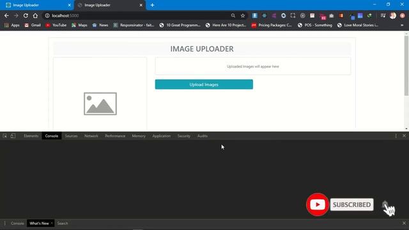Open the Network DevTools tab

pyautogui.click(x=91, y=136)
